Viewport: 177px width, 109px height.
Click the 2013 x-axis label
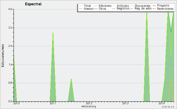[x=125, y=103]
